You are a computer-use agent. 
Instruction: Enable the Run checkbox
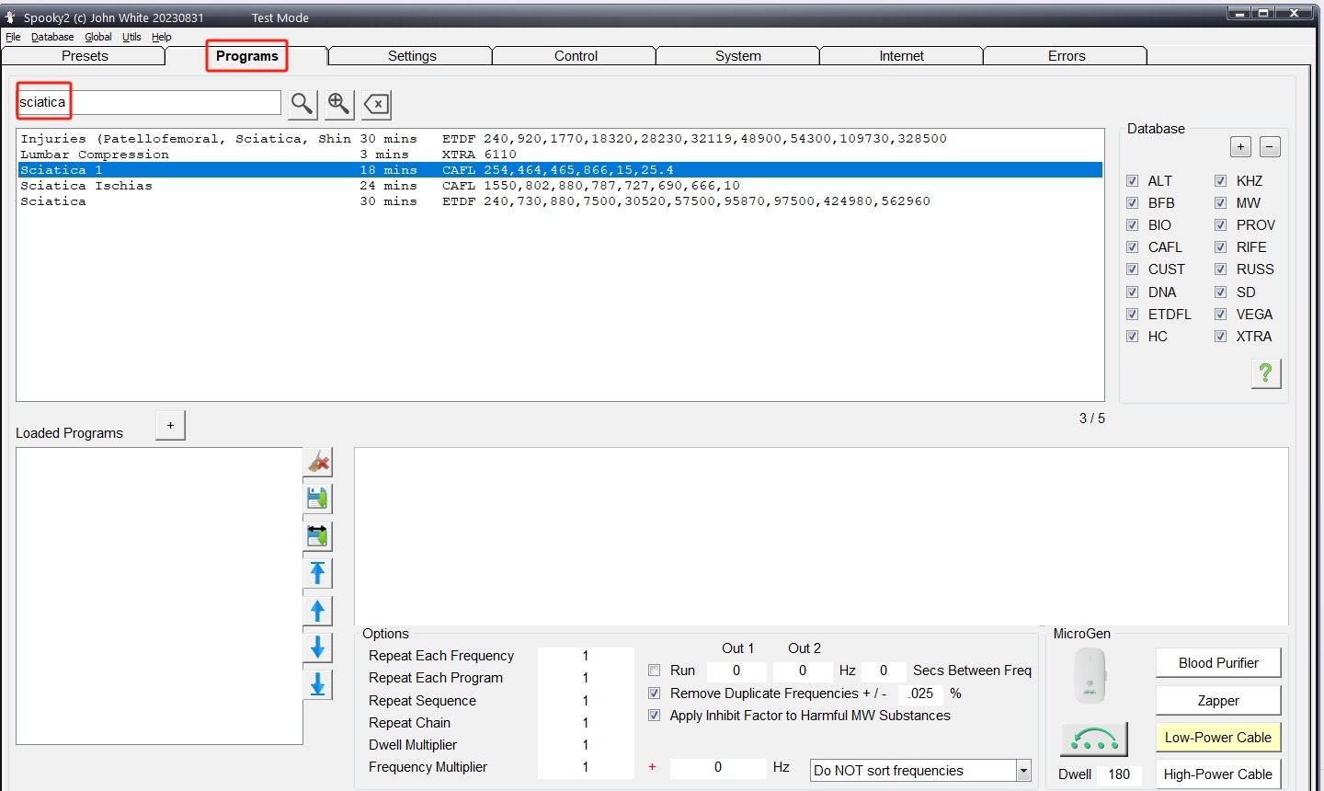point(655,671)
